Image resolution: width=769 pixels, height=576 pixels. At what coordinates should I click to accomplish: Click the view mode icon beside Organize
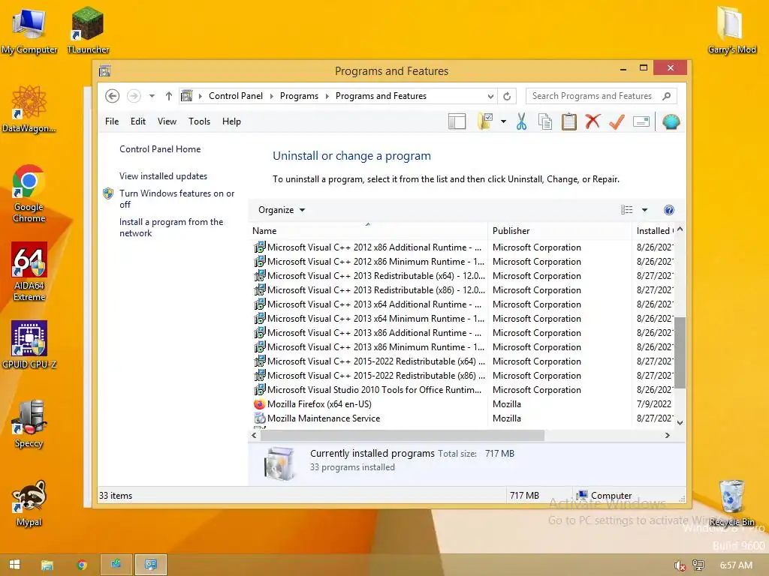pos(627,210)
